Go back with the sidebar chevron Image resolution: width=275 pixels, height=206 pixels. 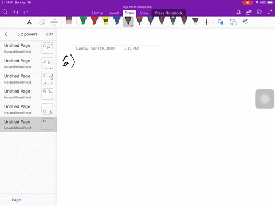click(x=6, y=34)
